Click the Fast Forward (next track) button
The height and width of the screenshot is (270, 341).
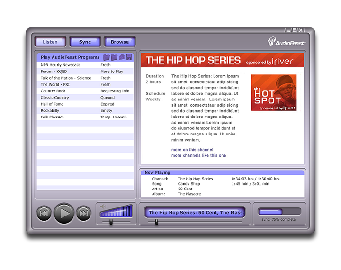83,213
